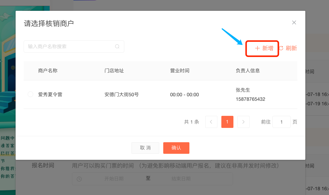This screenshot has width=329, height=195.
Task: Go to the previous page arrow
Action: 211,122
